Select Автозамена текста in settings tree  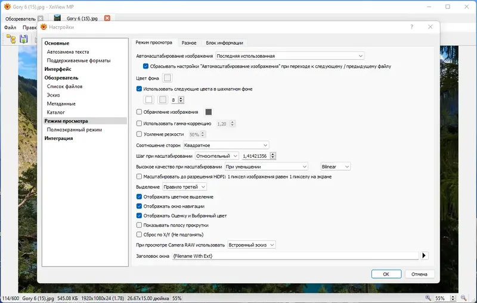pyautogui.click(x=68, y=52)
